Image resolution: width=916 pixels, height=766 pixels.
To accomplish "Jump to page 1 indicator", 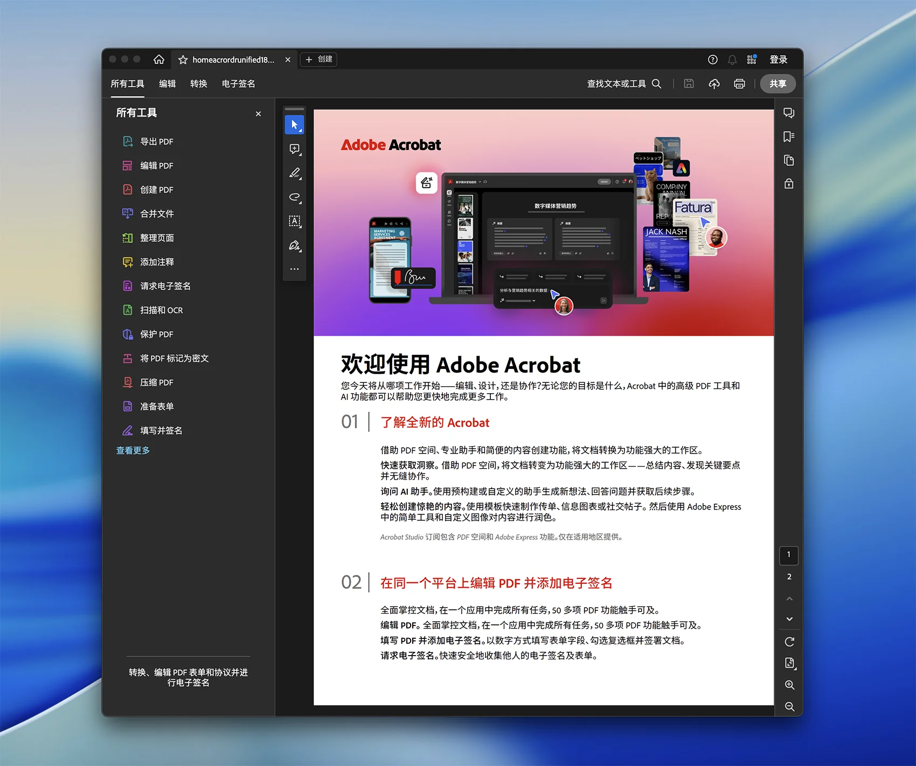I will [x=789, y=555].
